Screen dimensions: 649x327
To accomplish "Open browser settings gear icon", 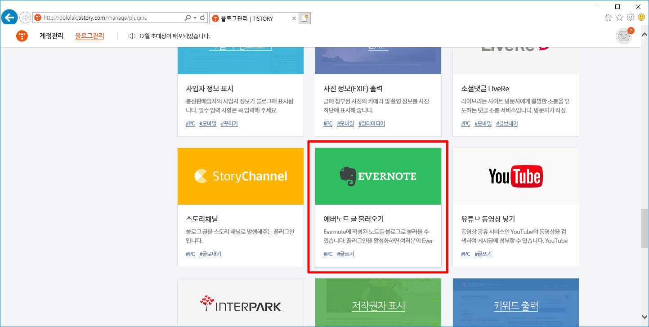I will (631, 18).
